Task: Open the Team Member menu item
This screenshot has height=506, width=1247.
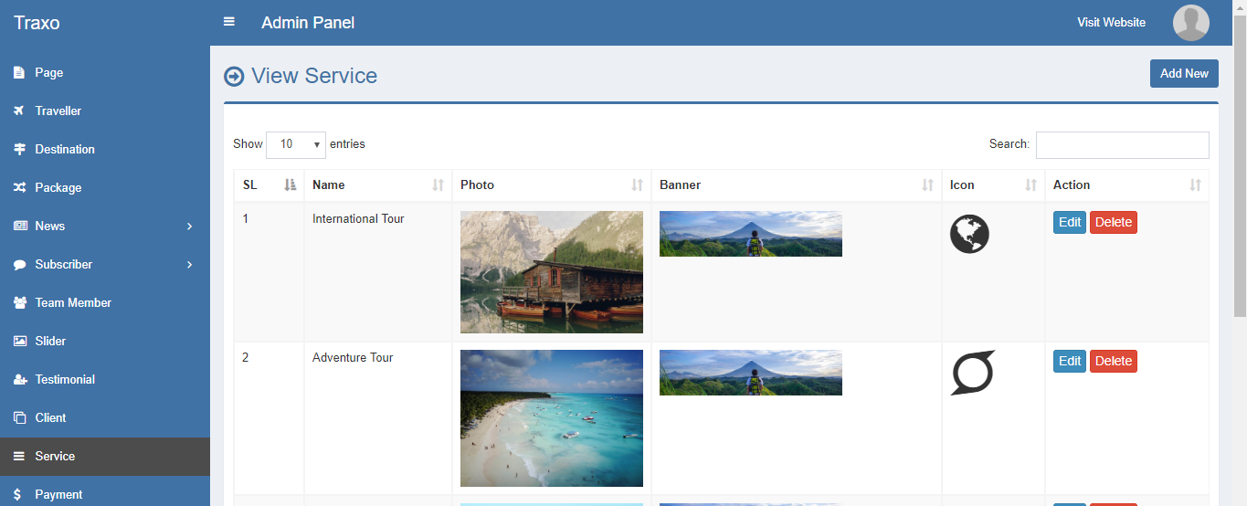Action: 73,302
